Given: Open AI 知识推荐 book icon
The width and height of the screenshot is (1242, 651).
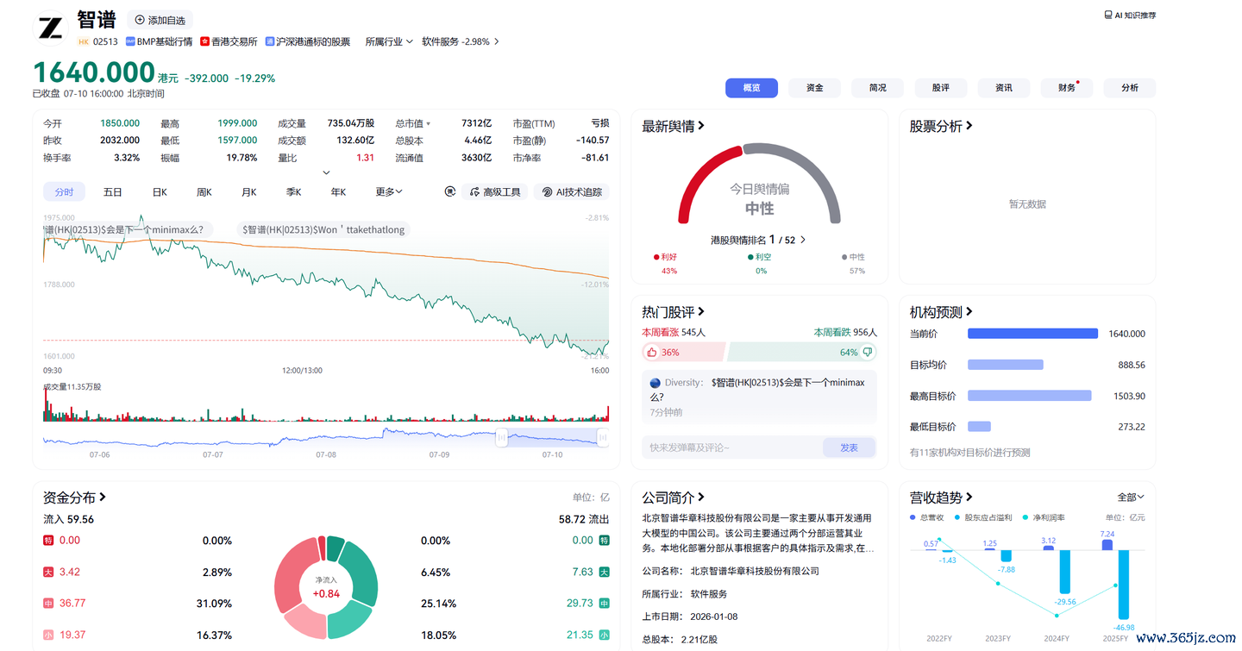Looking at the screenshot, I should click(1108, 16).
